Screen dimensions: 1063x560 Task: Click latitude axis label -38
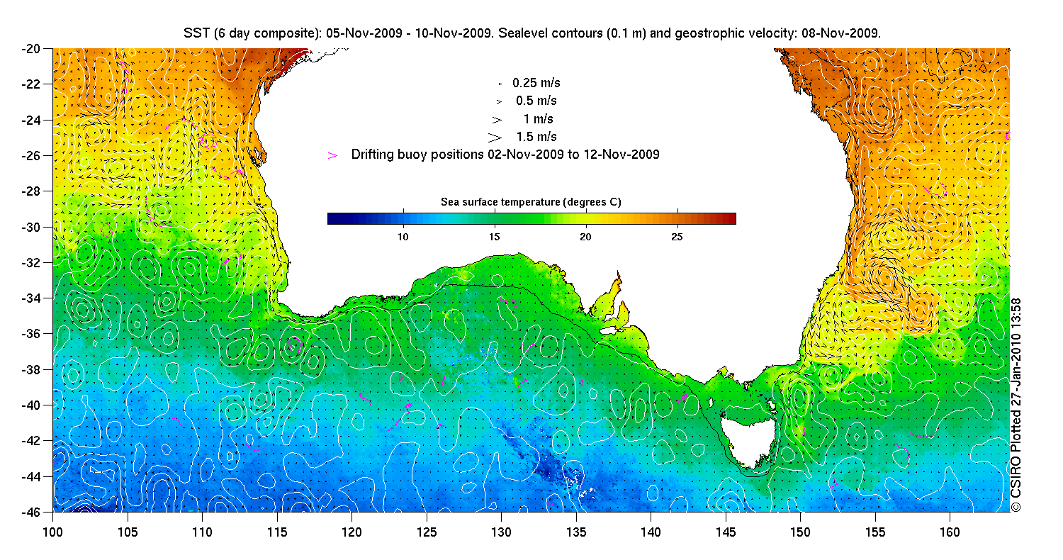[30, 369]
